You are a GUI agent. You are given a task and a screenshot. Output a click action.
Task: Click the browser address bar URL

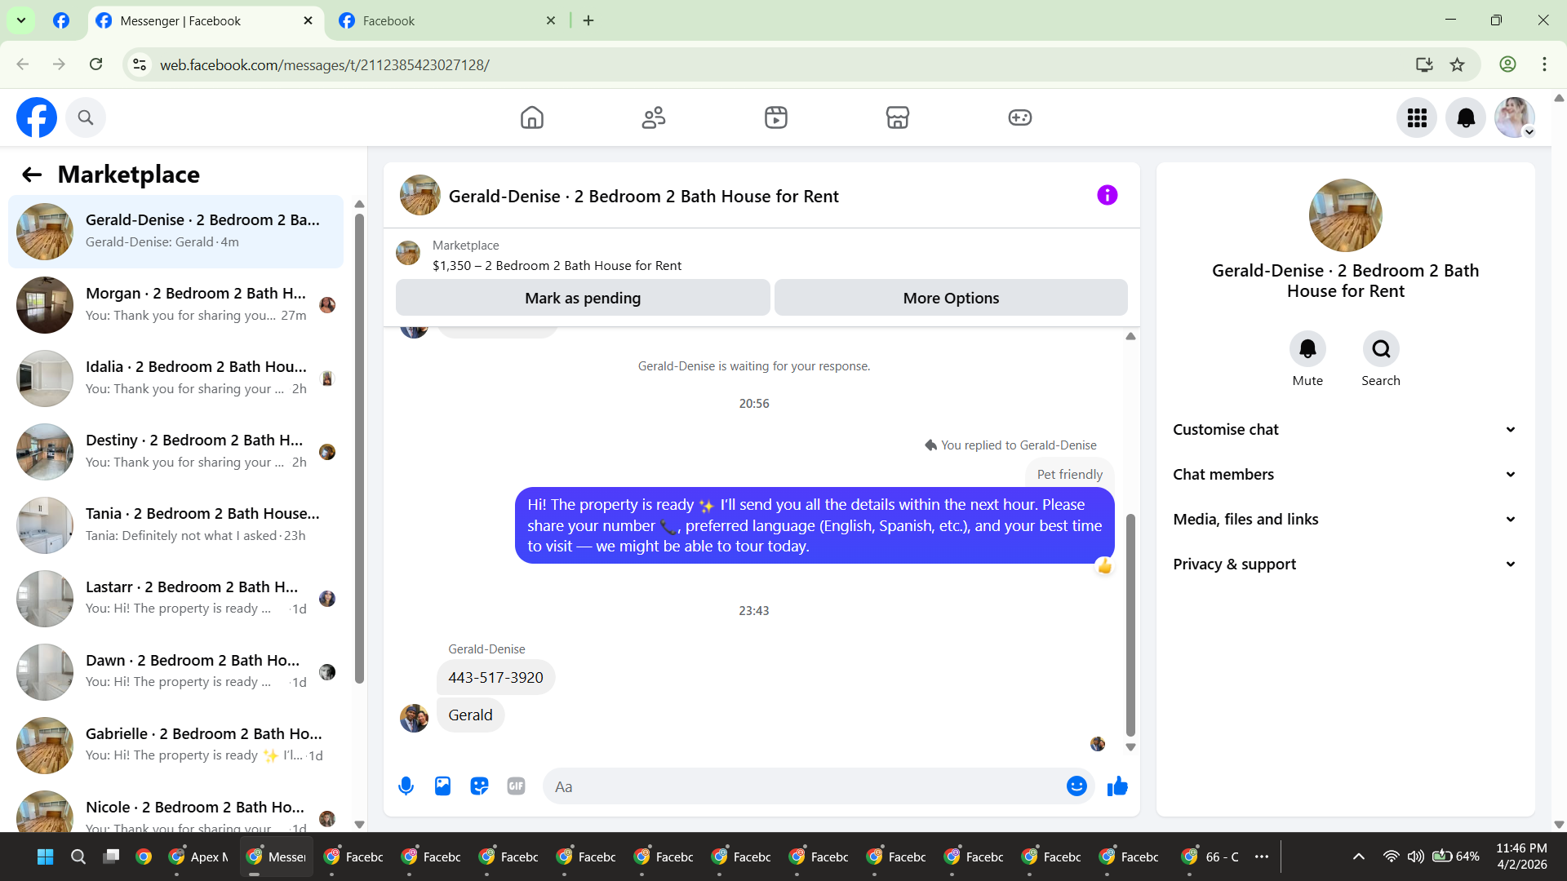(x=325, y=64)
